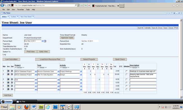Delete row 4 using the X icon
Viewport: 183px width, 110px height.
click(12, 83)
